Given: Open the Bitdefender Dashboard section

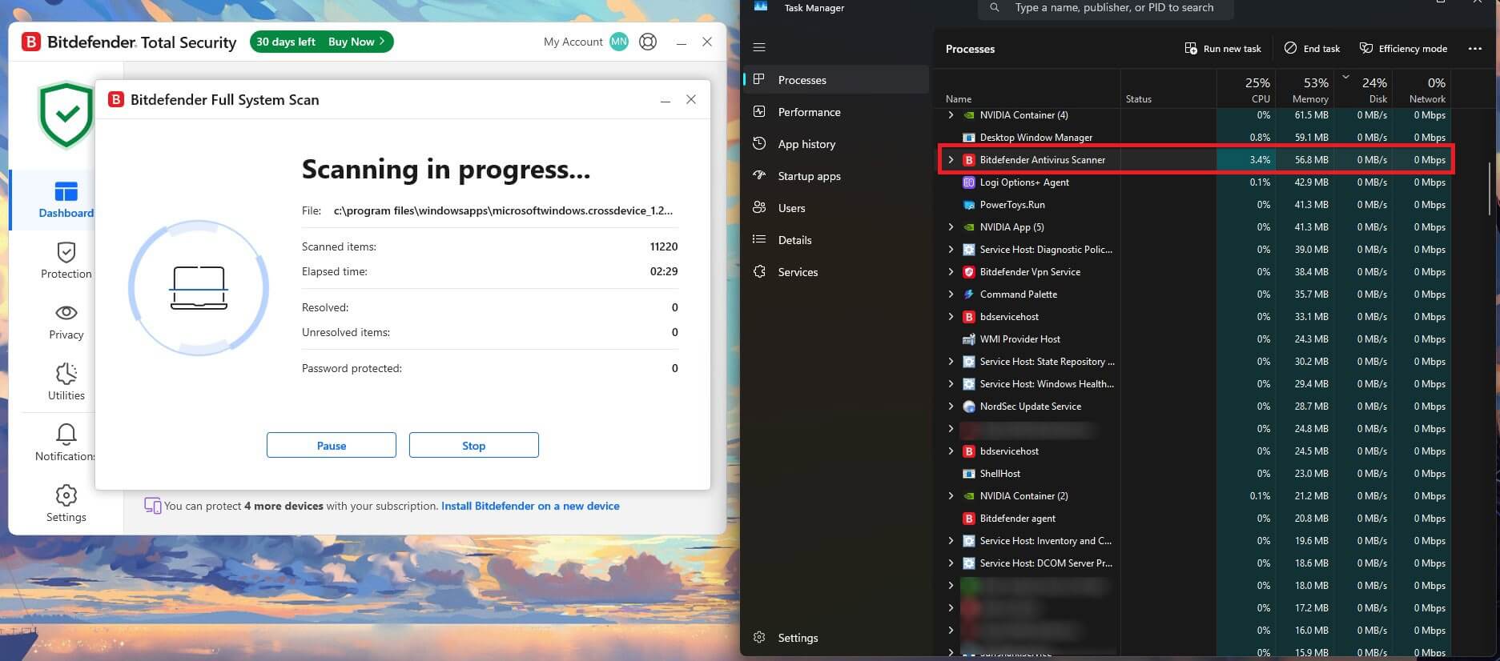Looking at the screenshot, I should [66, 199].
